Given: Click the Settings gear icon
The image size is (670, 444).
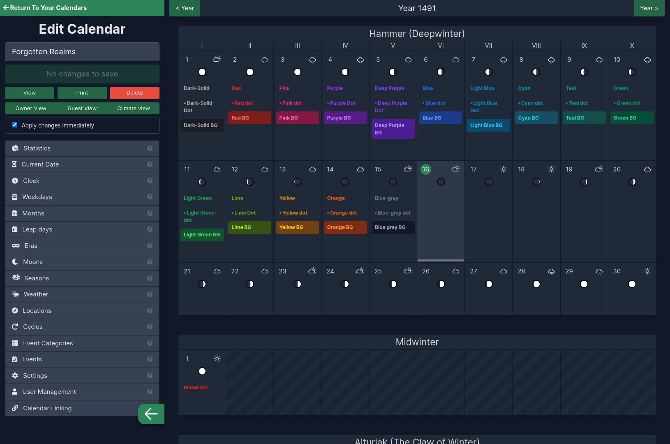Looking at the screenshot, I should 15,375.
